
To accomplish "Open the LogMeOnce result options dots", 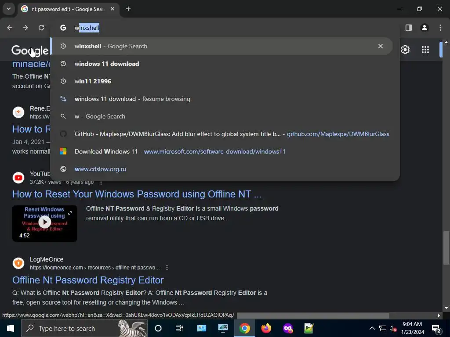I will (x=167, y=268).
